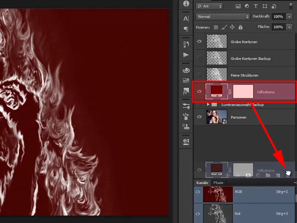The image size is (297, 223).
Task: Click the Rot channel label
Action: pos(238,214)
